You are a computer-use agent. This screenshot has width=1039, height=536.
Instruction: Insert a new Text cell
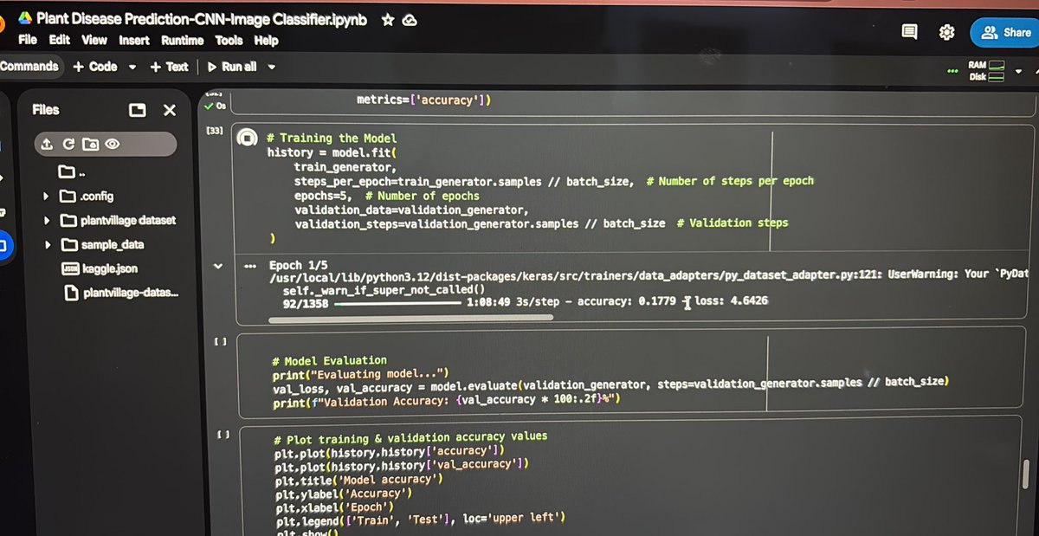(x=168, y=66)
